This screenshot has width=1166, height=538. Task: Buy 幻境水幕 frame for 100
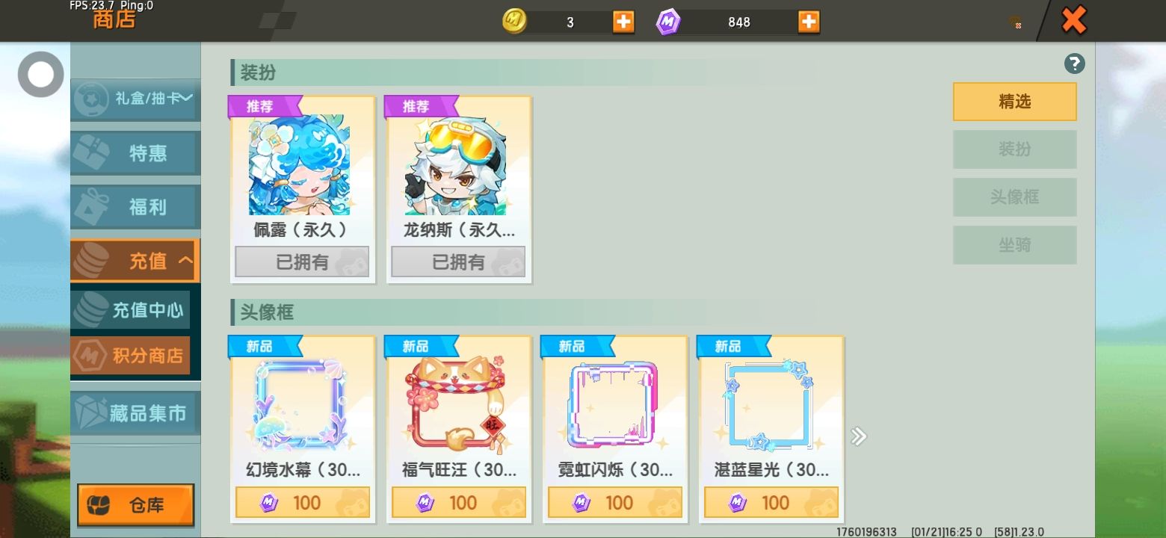(303, 502)
